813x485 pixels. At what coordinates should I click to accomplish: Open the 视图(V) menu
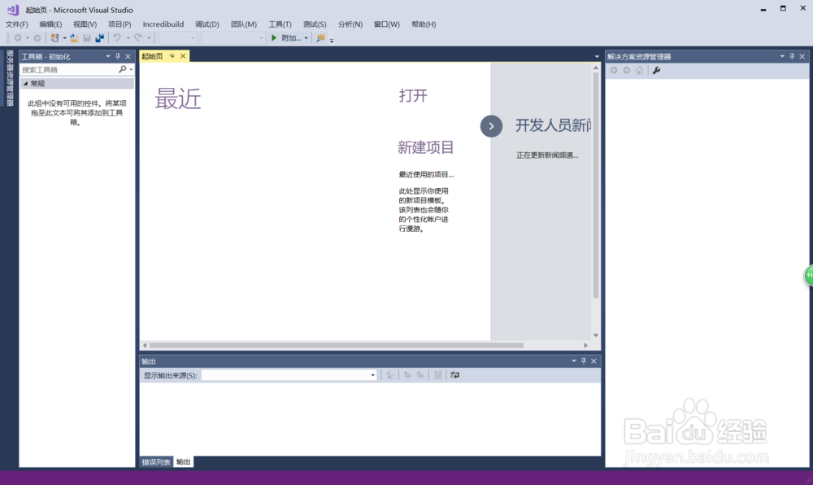[x=85, y=24]
